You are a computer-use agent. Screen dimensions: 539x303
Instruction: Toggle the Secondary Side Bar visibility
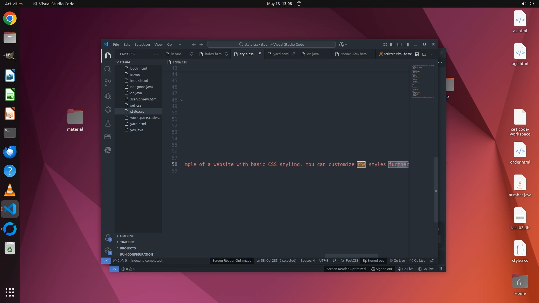point(407,44)
